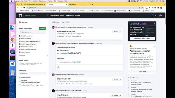Screen dimensions: 175x98
Task: Reload the GitHub page
Action: click(x=24, y=8)
